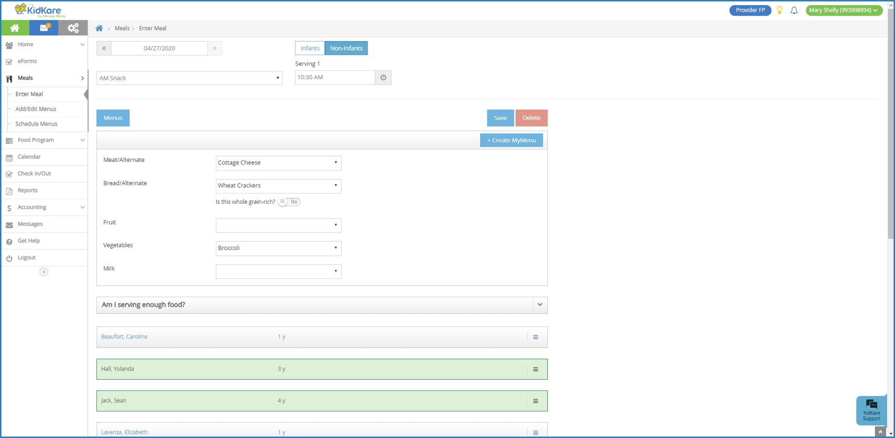This screenshot has width=895, height=438.
Task: Click the clock icon beside serving time
Action: (x=383, y=78)
